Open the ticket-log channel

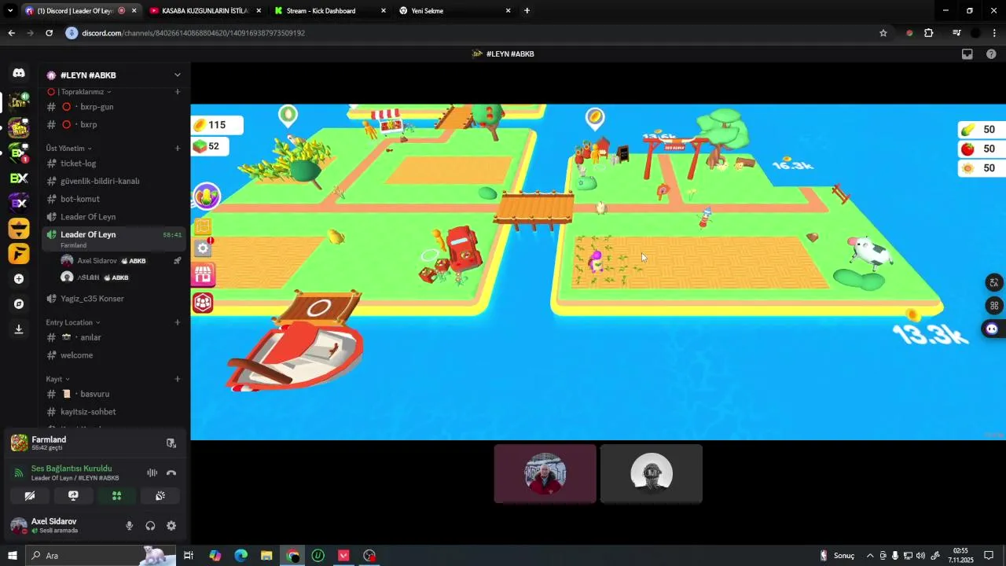114,164
